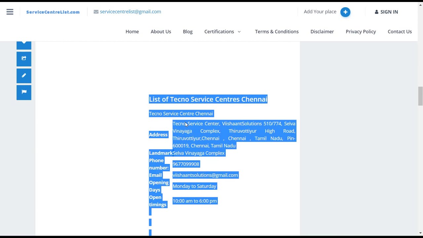Click viishaantsolutions@gmail.com email
Viewport: 423px width, 238px height.
(205, 175)
